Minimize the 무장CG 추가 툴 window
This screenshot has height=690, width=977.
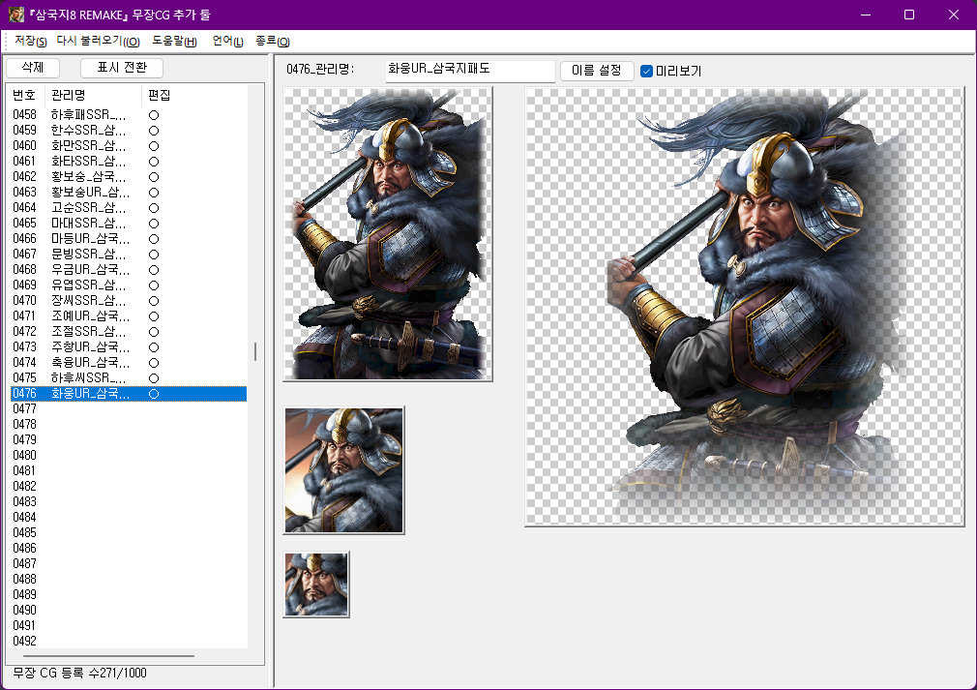point(866,15)
